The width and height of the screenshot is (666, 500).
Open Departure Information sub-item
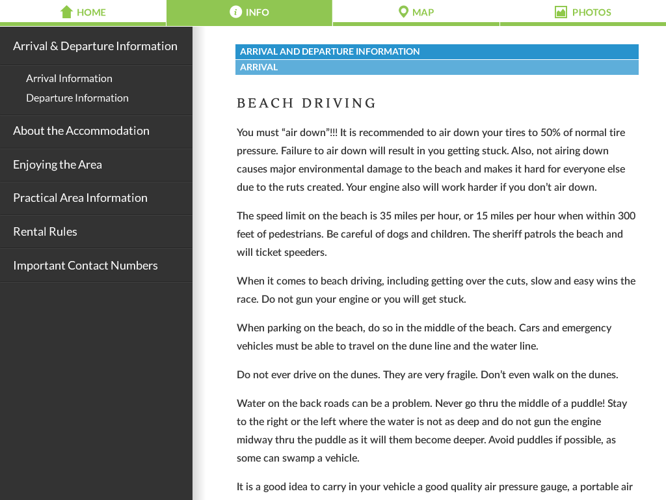click(x=77, y=98)
